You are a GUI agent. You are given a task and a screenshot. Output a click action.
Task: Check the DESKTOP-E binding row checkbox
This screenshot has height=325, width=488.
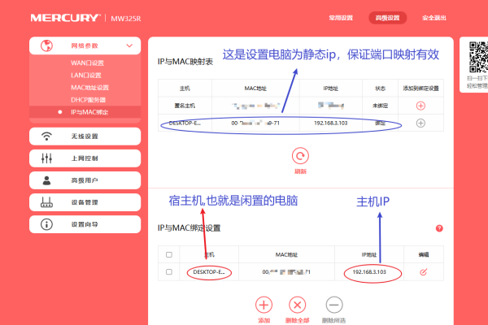pyautogui.click(x=169, y=272)
